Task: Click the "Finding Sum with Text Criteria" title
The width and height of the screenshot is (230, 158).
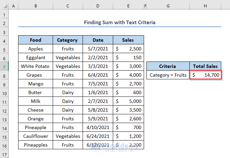Action: tap(120, 23)
